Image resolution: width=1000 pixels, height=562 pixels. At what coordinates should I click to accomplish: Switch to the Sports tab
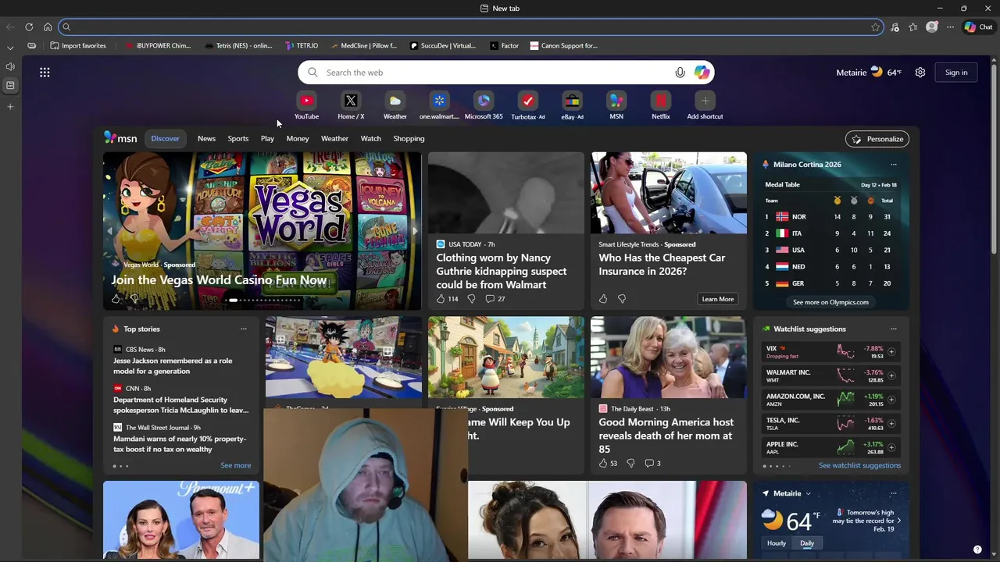coord(238,139)
